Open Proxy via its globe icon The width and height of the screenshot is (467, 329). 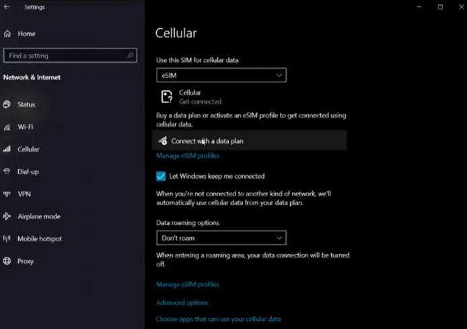coord(7,261)
